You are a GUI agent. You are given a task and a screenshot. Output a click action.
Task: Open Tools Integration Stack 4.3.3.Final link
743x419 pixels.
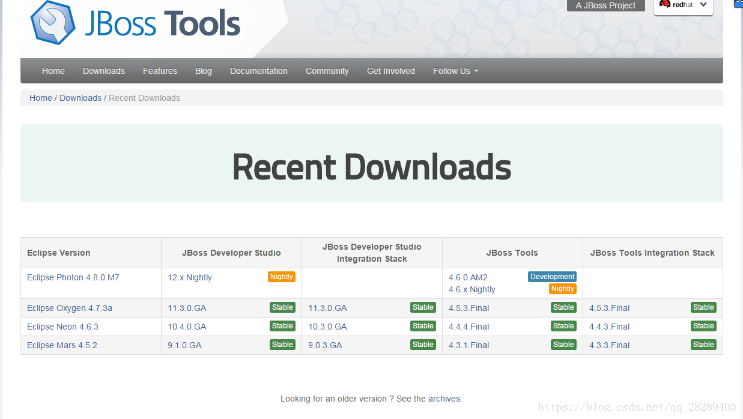point(610,345)
